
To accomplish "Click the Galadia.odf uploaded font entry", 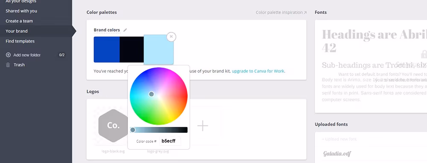I will click(337, 154).
